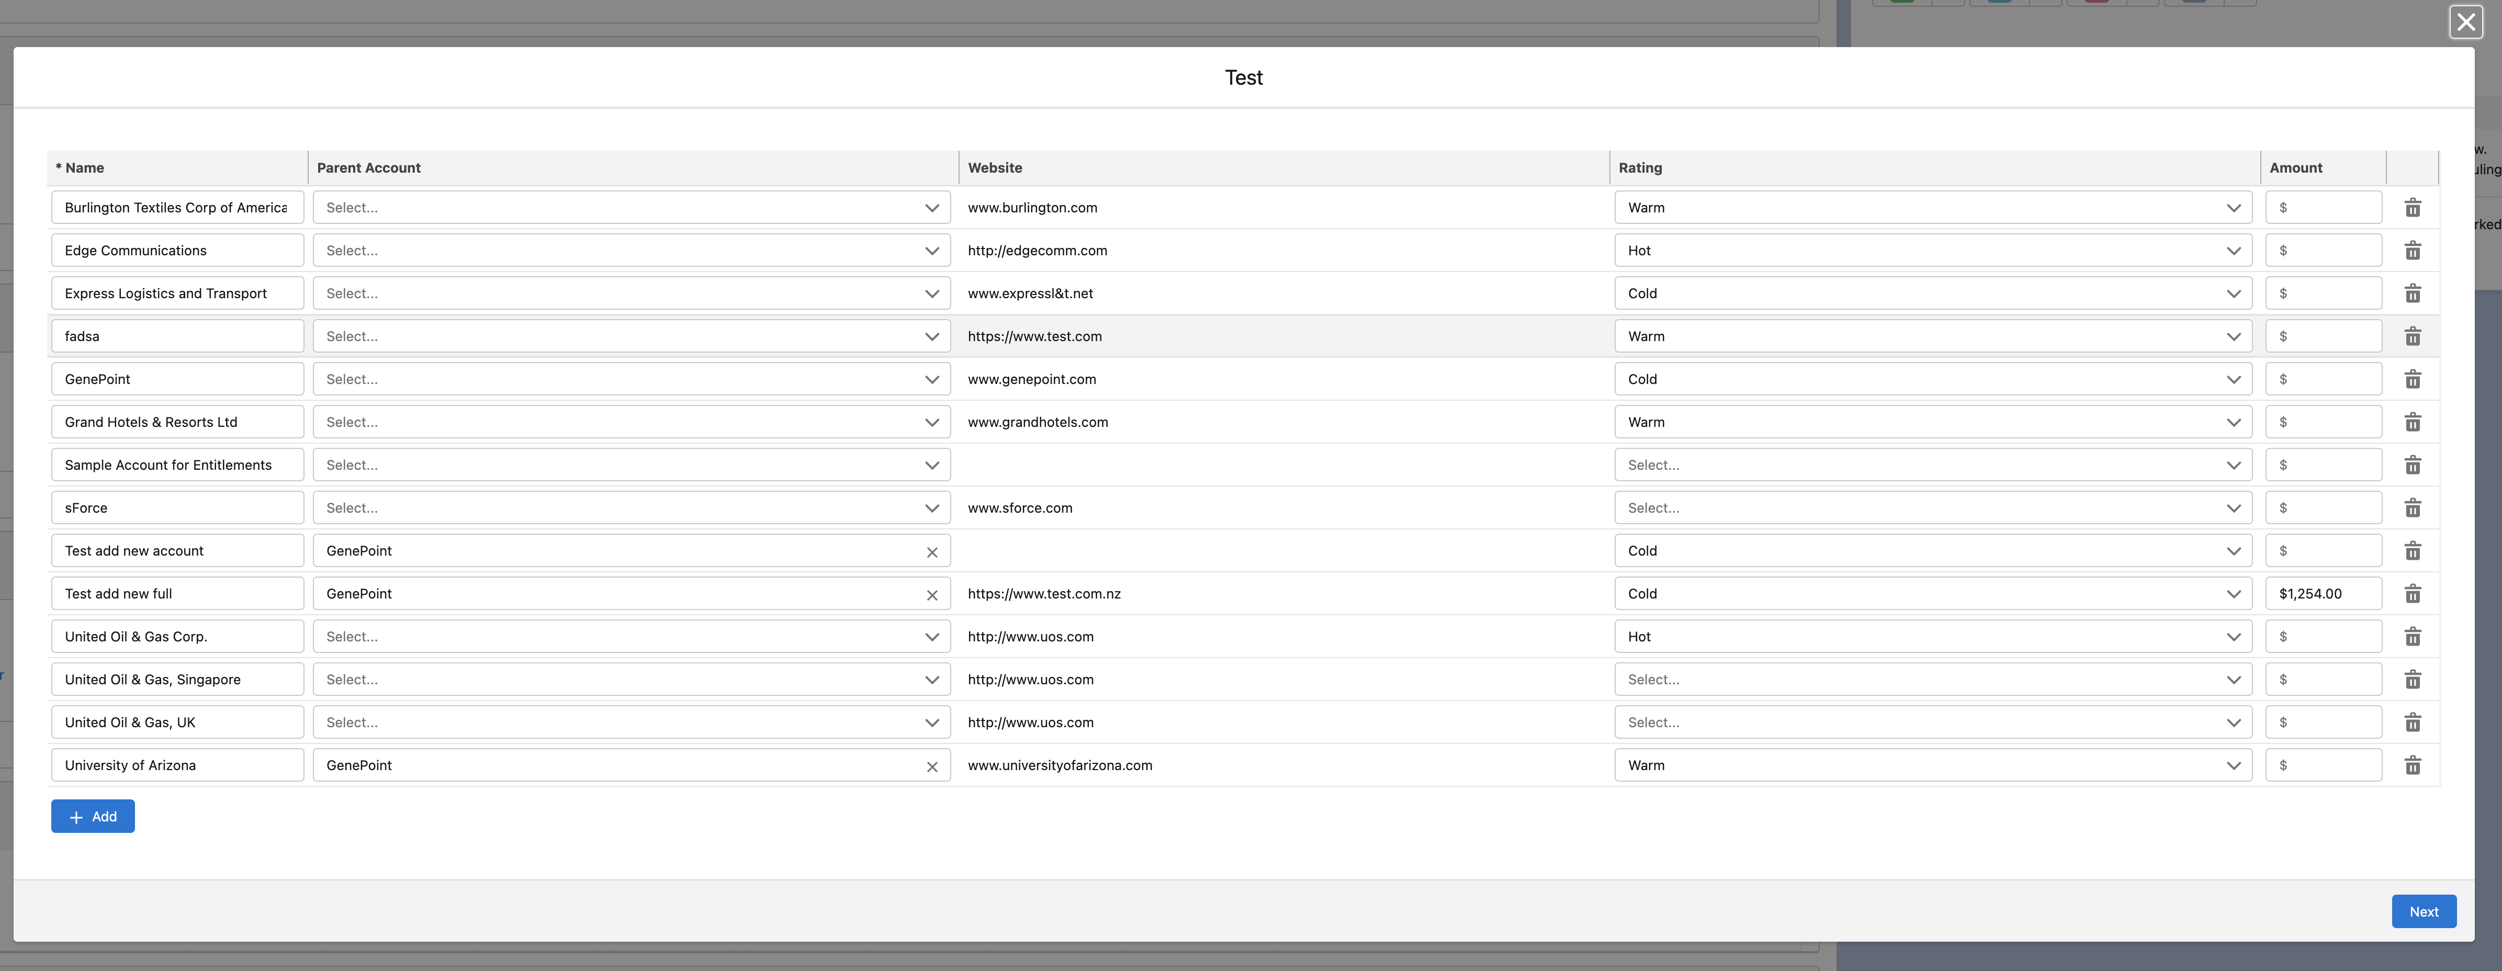The height and width of the screenshot is (971, 2502).
Task: Delete the Burlington Textiles row with the trash icon
Action: 2413,208
